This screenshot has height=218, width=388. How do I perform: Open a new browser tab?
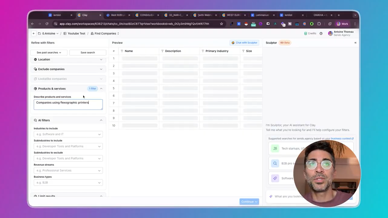tap(339, 15)
